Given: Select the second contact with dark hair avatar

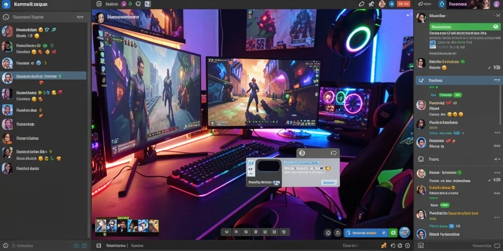Looking at the screenshot, I should pyautogui.click(x=44, y=48).
